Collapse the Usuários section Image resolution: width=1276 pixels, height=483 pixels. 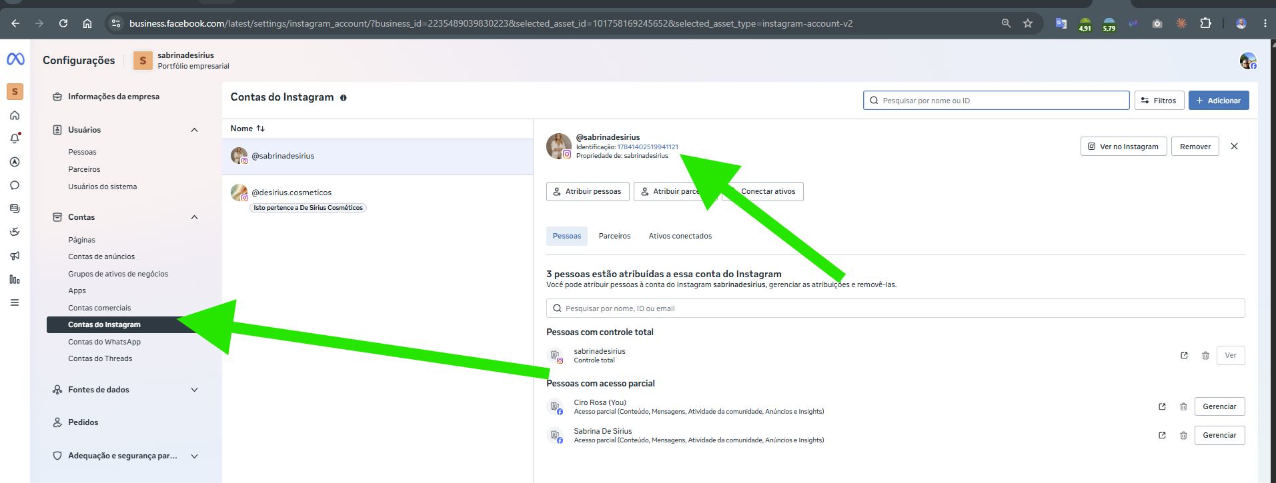coord(194,130)
